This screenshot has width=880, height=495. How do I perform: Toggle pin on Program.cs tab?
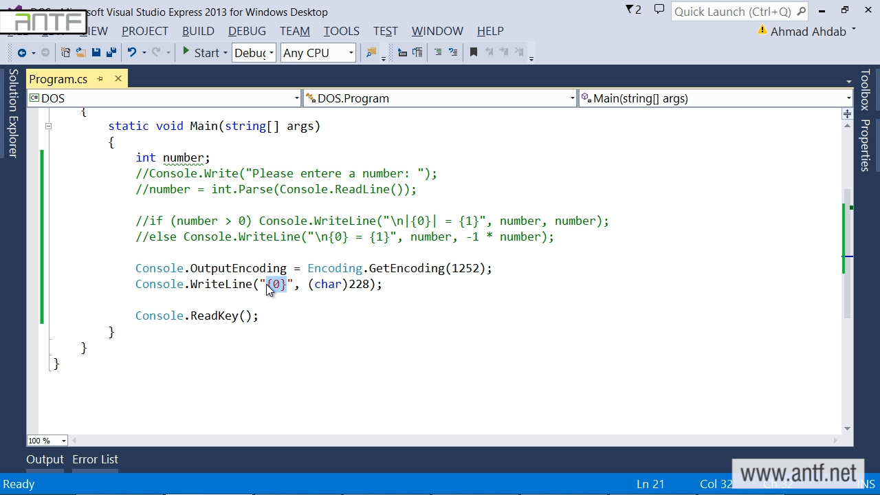(x=100, y=79)
